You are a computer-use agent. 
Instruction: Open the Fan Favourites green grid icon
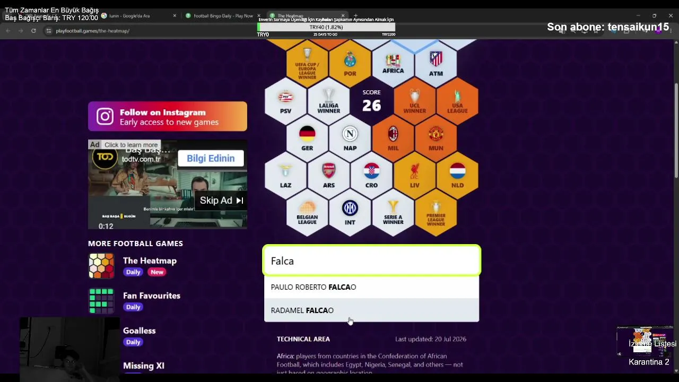pos(101,301)
